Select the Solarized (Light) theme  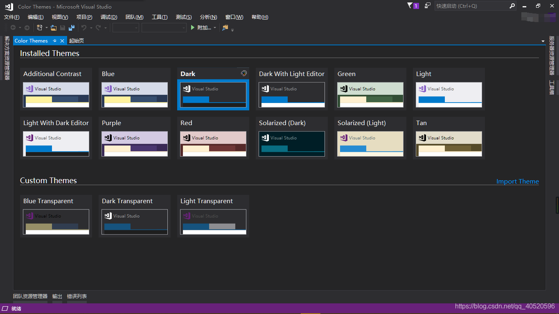(370, 138)
